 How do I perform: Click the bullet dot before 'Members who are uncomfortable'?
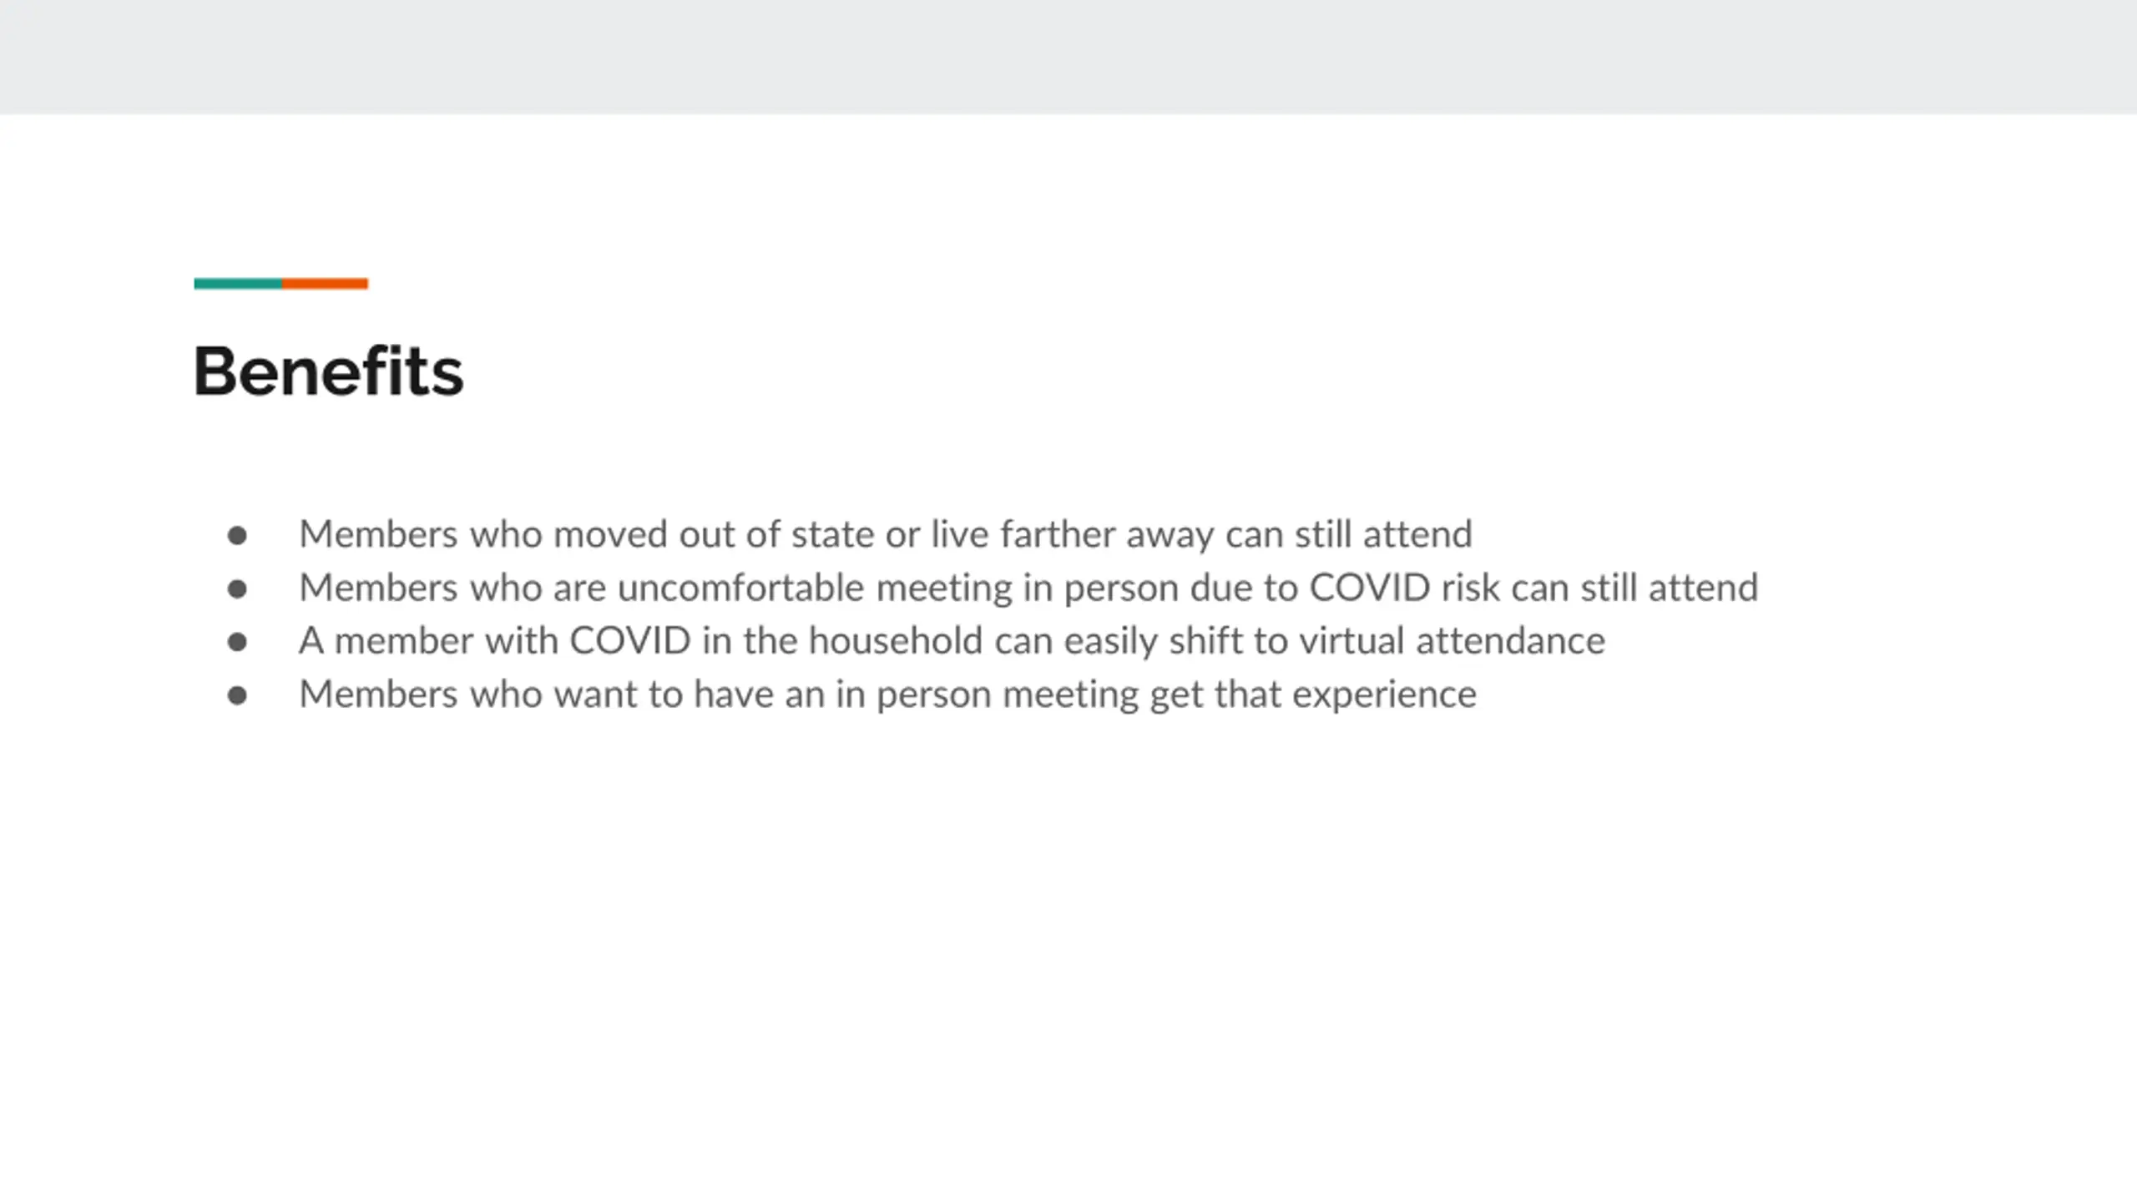pos(237,588)
